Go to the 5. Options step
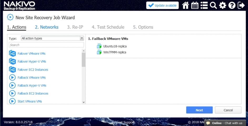248x126 pixels. 143,27
